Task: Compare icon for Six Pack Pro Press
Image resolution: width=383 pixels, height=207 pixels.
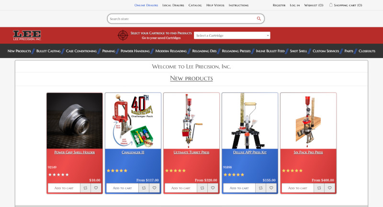Action: pyautogui.click(x=319, y=188)
